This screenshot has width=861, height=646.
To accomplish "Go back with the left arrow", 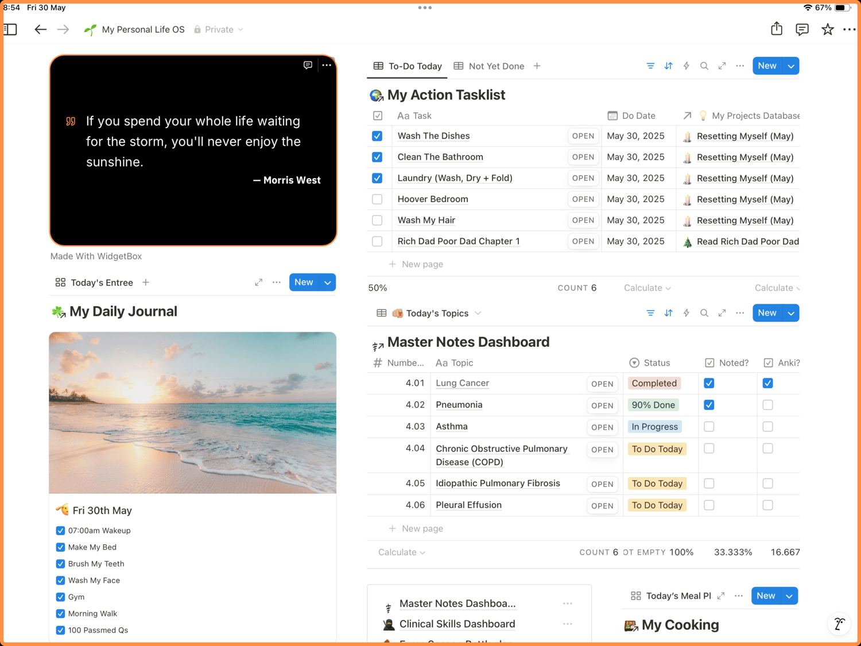I will (40, 29).
